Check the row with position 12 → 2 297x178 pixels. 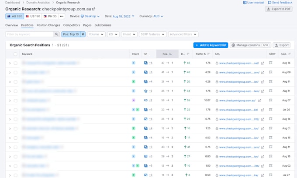tap(16, 128)
